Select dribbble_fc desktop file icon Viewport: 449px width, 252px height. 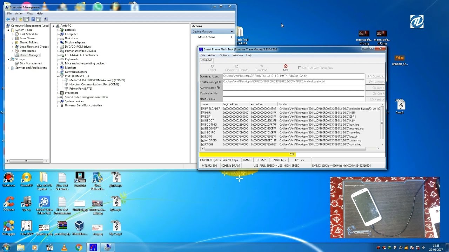(400, 60)
